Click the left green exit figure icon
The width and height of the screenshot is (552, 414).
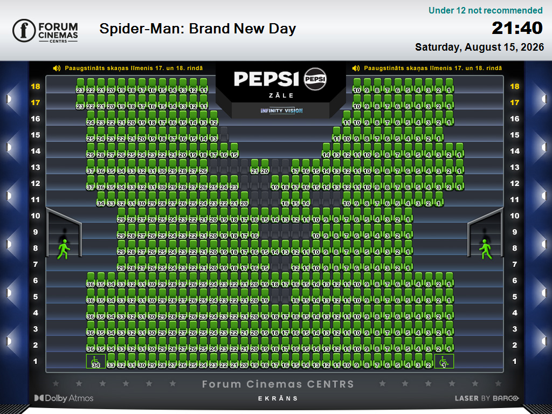pyautogui.click(x=64, y=249)
